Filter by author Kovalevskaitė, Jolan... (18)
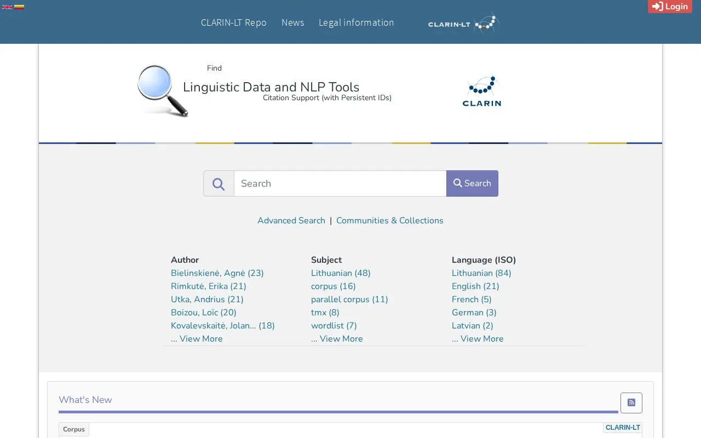The image size is (701, 438). (223, 326)
